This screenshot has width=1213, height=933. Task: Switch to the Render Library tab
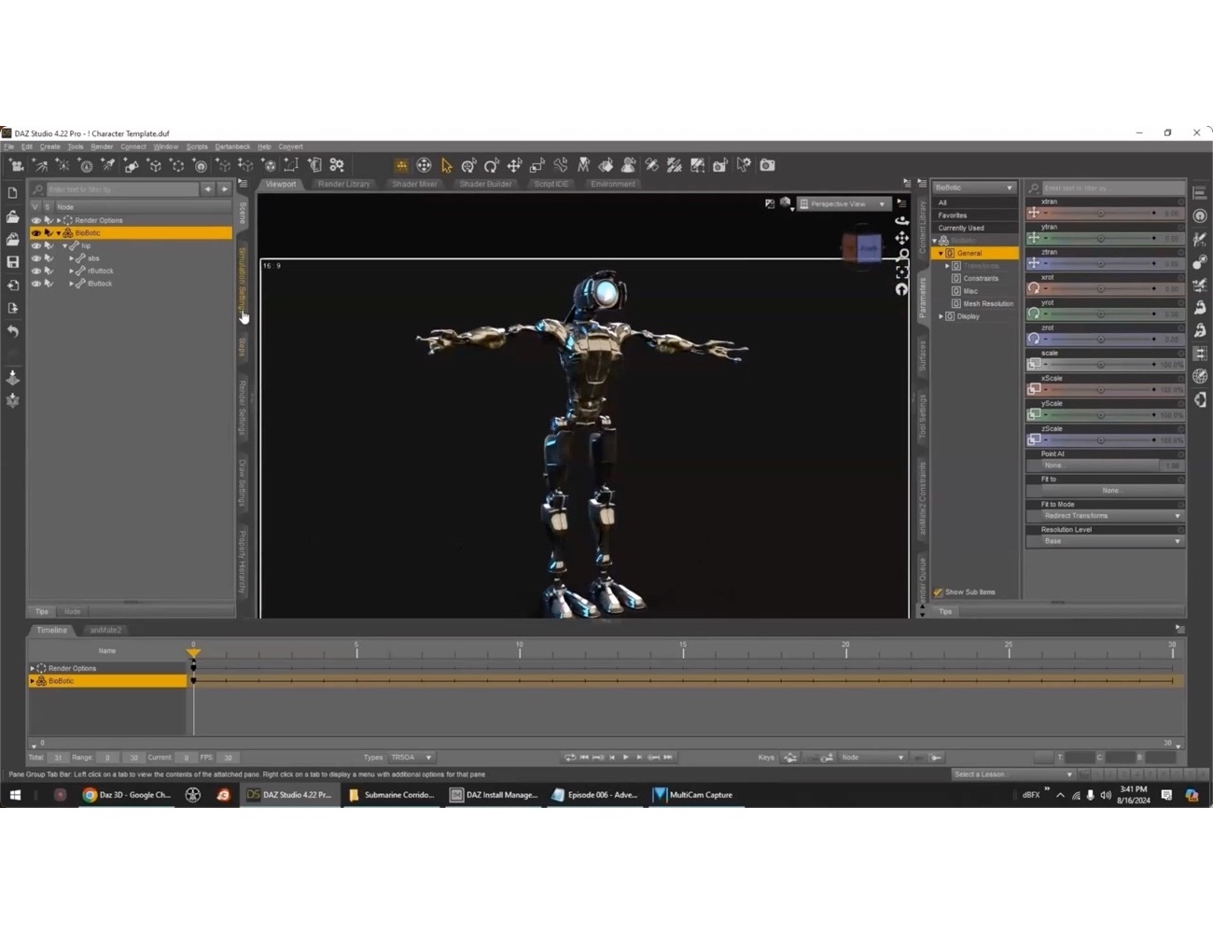(343, 184)
